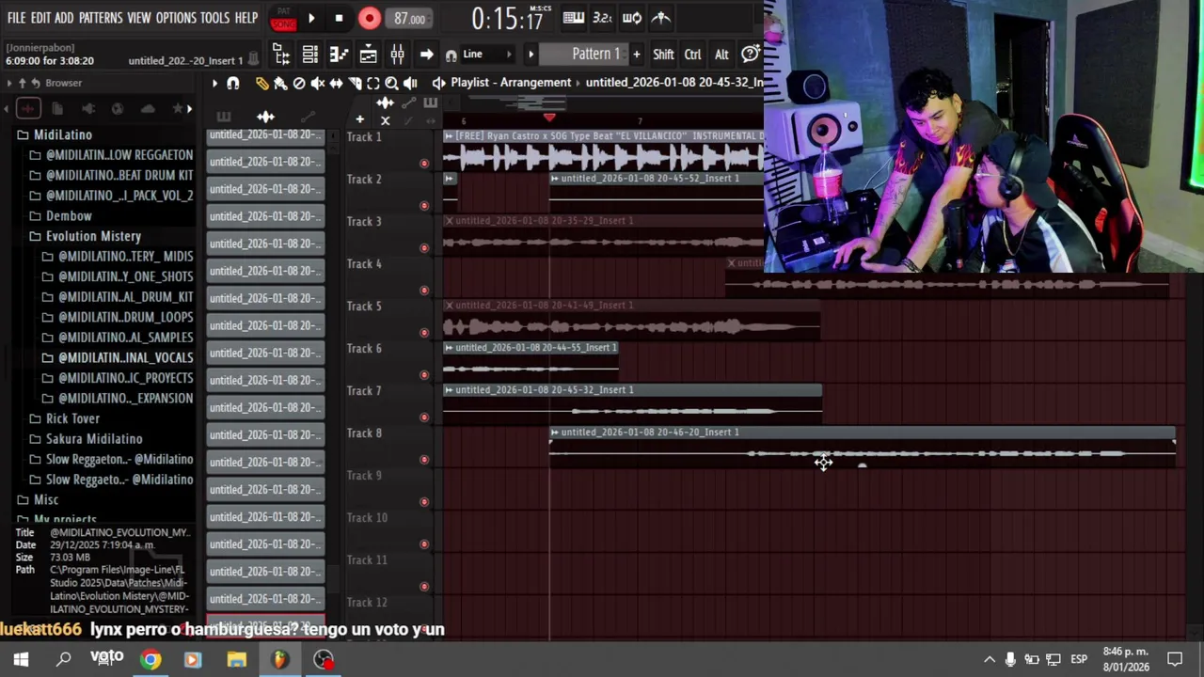This screenshot has height=677, width=1204.
Task: Open the ADD menu
Action: (x=64, y=18)
